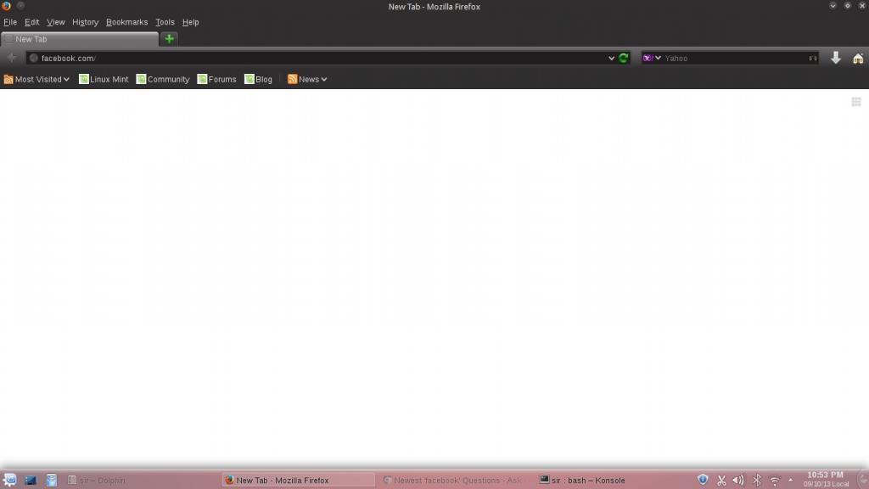Open the Forums bookmark

[x=216, y=79]
